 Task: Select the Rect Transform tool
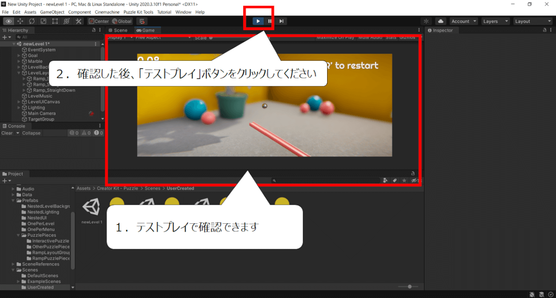click(x=55, y=21)
